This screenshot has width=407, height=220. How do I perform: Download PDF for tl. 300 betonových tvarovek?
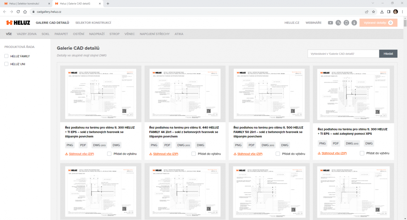[x=83, y=145]
